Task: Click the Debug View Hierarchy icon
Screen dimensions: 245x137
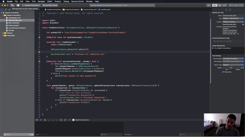Action: (x=61, y=120)
